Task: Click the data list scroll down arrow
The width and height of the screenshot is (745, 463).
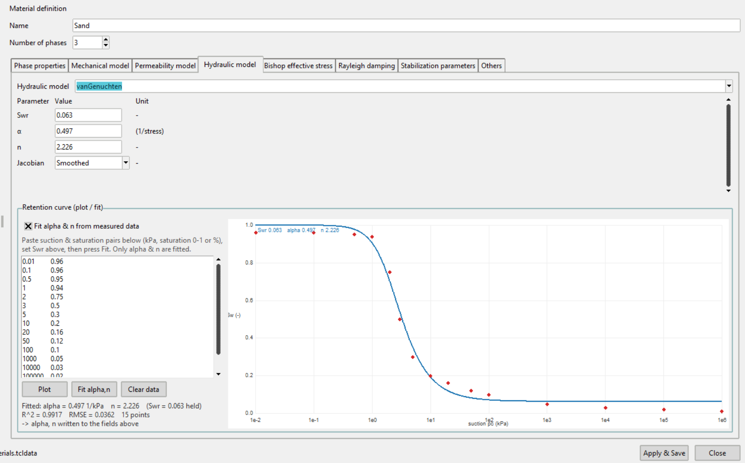Action: 218,374
